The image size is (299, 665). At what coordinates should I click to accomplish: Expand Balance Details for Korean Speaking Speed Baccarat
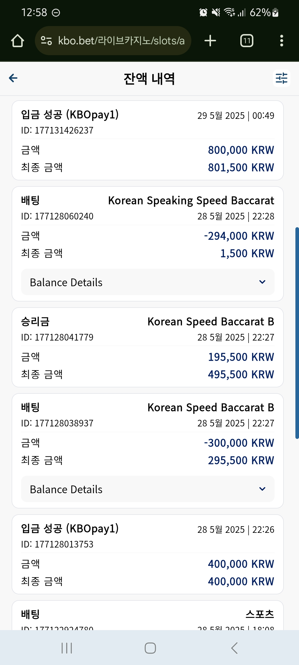[x=148, y=282]
